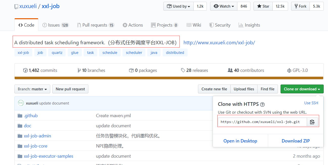Switch to the Issues tab
Image resolution: width=328 pixels, height=165 pixels.
tap(56, 25)
